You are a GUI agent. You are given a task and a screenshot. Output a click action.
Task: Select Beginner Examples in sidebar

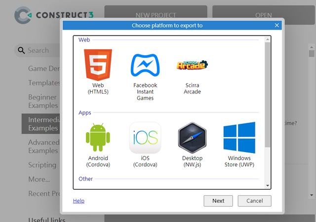pyautogui.click(x=43, y=101)
